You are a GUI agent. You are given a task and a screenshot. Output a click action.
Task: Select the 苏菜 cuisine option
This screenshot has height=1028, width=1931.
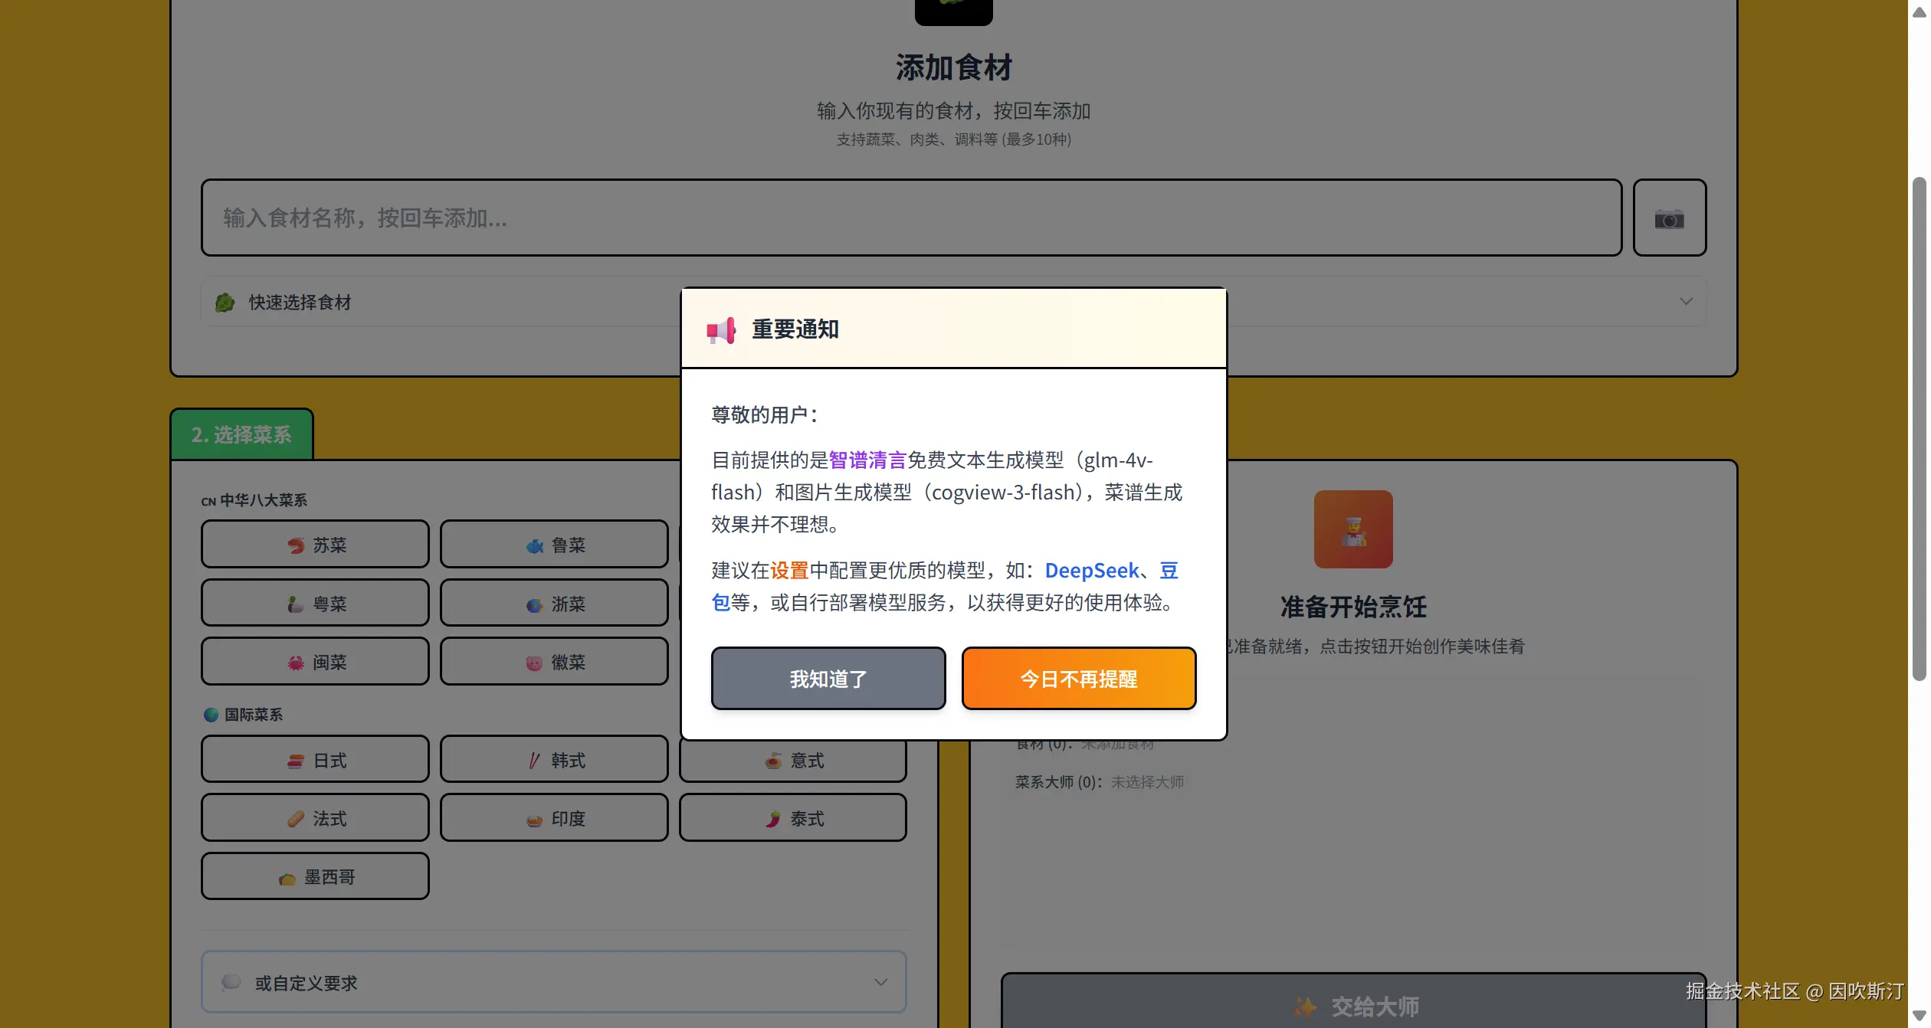[314, 544]
